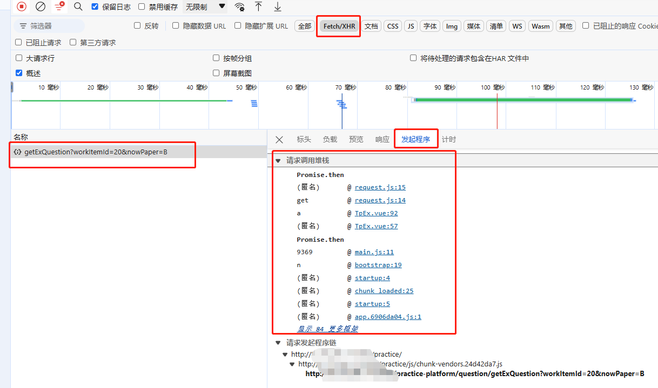658x388 pixels.
Task: Close the request details panel
Action: point(279,139)
